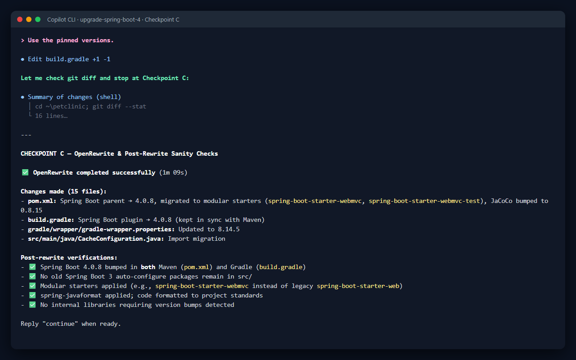Click the JaCoCo version "0.8.15"
The image size is (576, 360).
click(31, 211)
